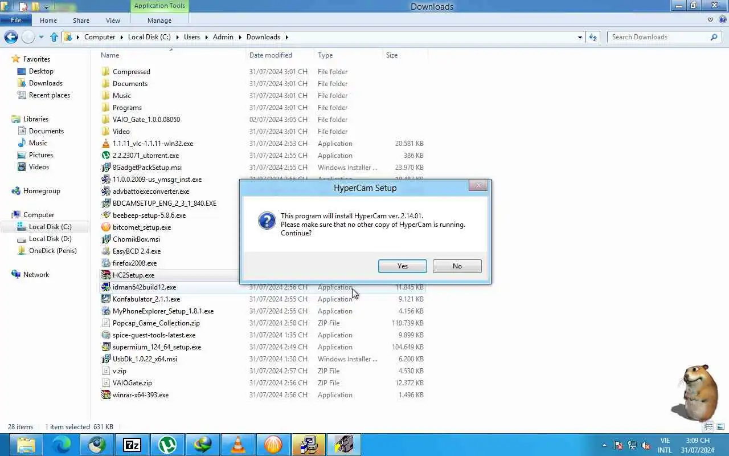Launch Microsoft Edge from taskbar
The width and height of the screenshot is (729, 456).
click(x=62, y=445)
